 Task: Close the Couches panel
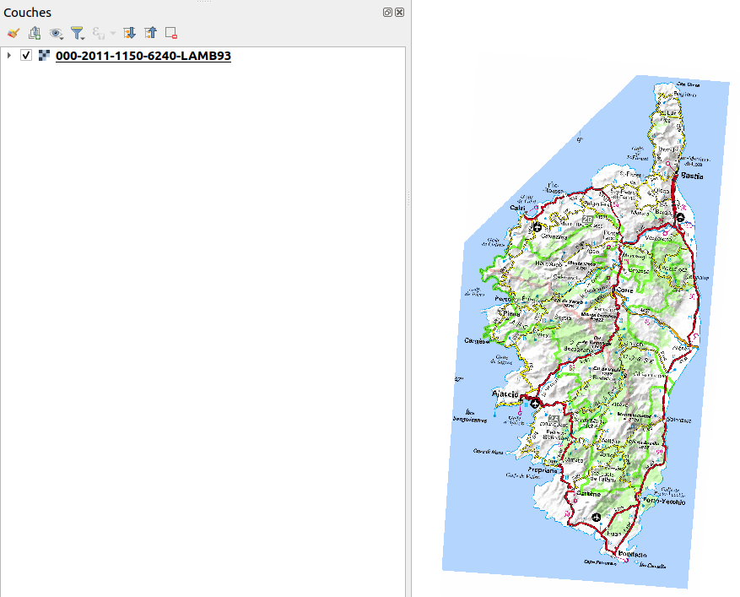(x=399, y=13)
